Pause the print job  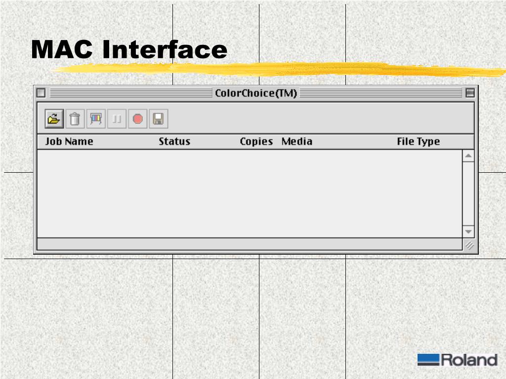(x=117, y=119)
